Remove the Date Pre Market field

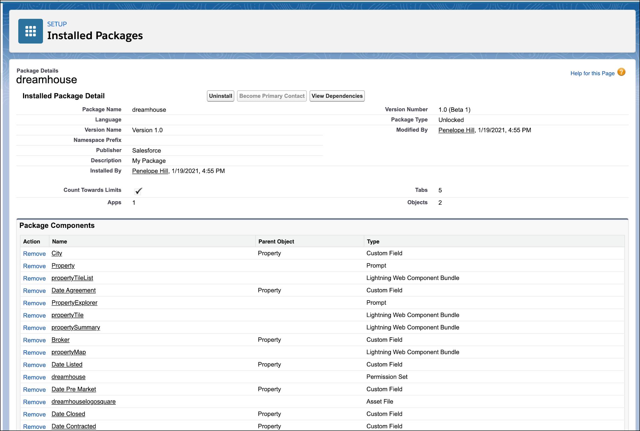[x=34, y=390]
